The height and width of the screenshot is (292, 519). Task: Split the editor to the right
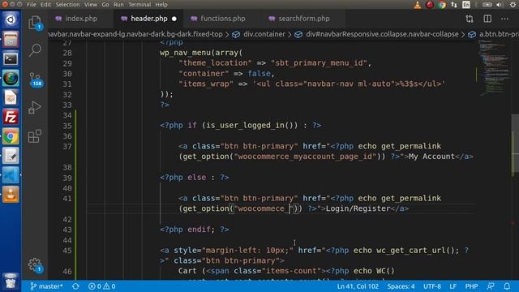[x=487, y=19]
